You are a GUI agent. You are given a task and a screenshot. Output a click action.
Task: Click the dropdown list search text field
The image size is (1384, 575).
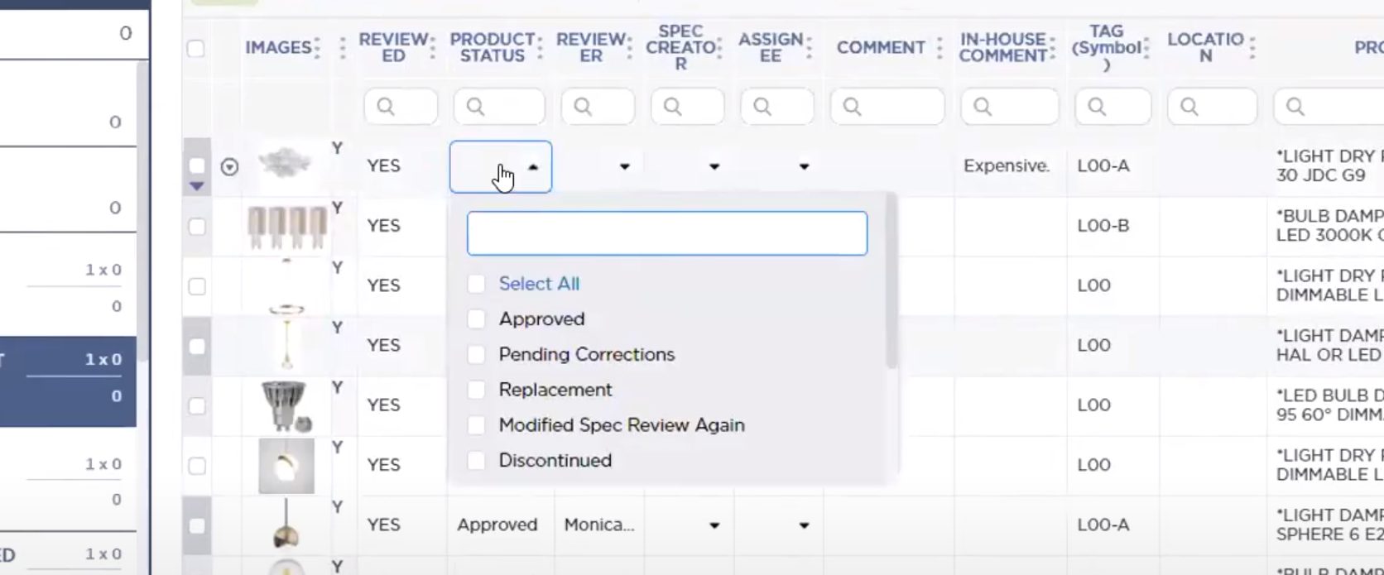(x=666, y=233)
